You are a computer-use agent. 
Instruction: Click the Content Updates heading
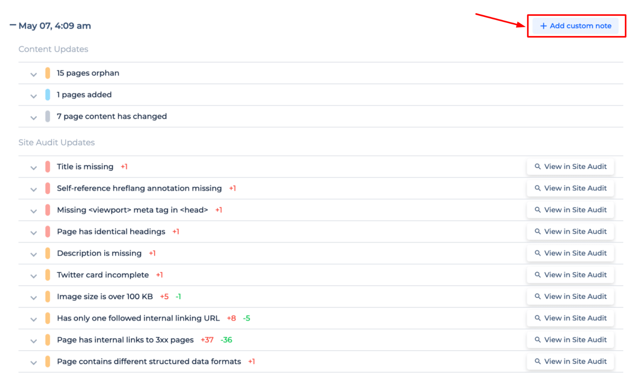click(x=53, y=49)
